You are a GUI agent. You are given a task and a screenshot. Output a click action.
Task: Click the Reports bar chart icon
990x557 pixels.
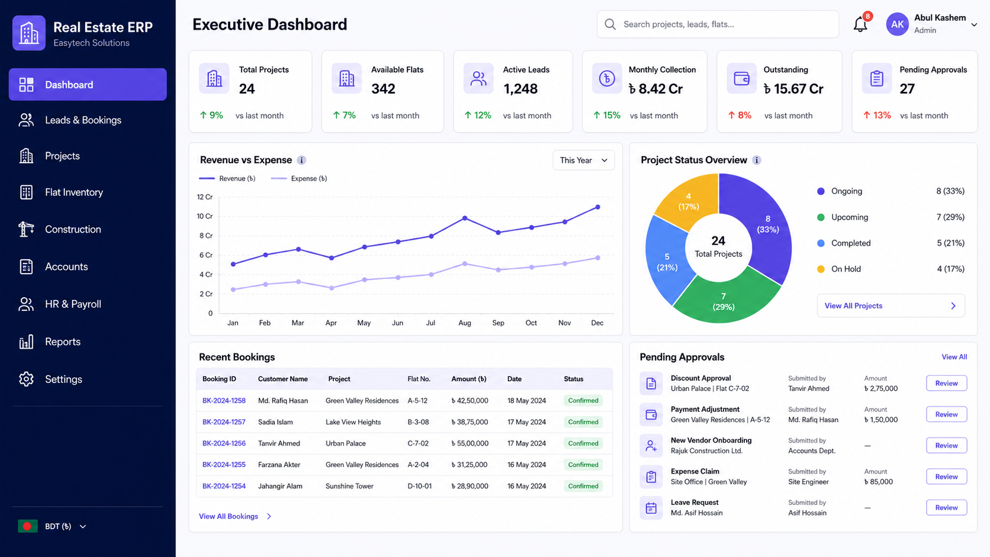tap(26, 342)
